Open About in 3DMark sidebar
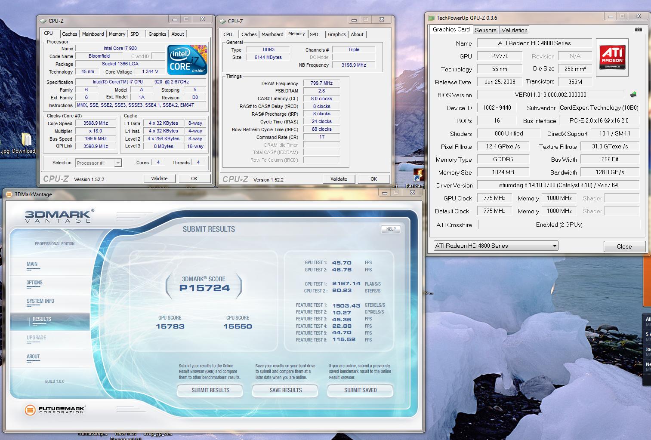The width and height of the screenshot is (651, 440). point(33,357)
